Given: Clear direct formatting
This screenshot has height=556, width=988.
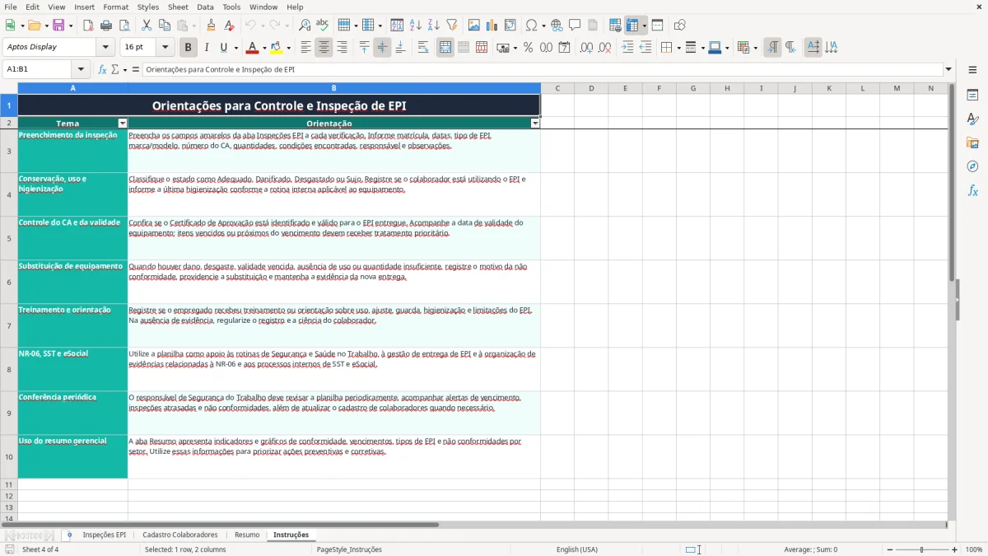Looking at the screenshot, I should click(x=230, y=26).
